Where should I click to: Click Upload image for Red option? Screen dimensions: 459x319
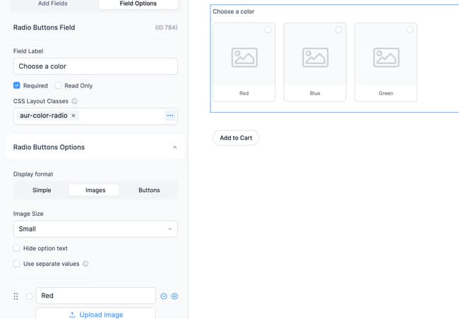96,314
